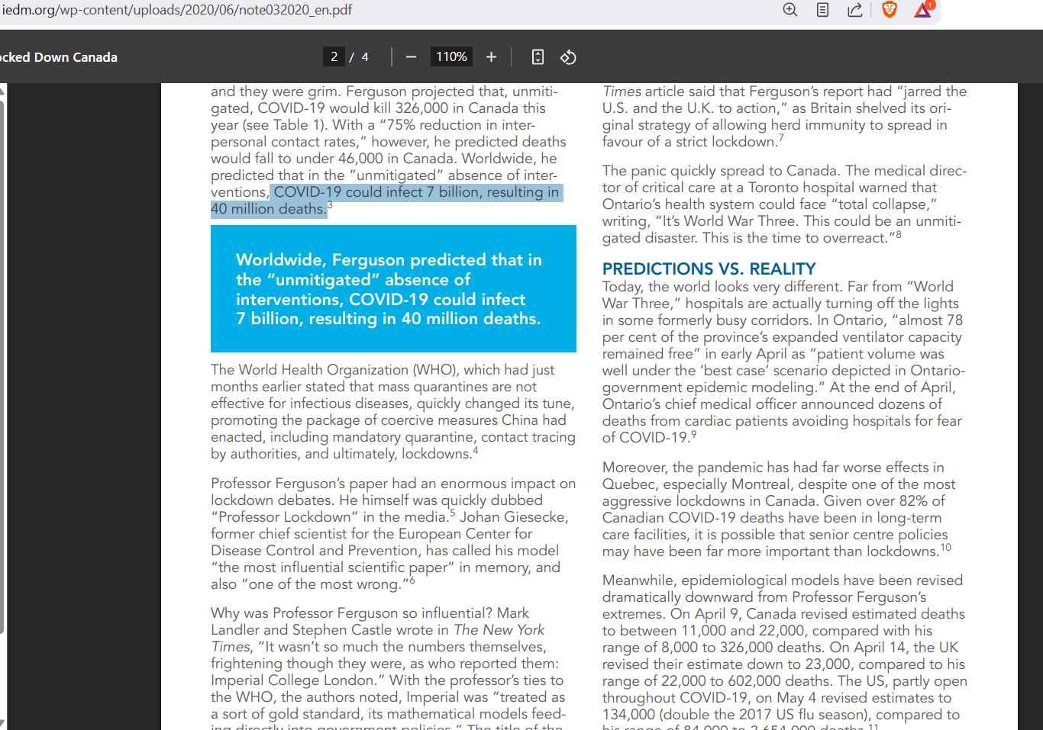Click the URL in the address bar
This screenshot has width=1043, height=730.
(x=177, y=10)
